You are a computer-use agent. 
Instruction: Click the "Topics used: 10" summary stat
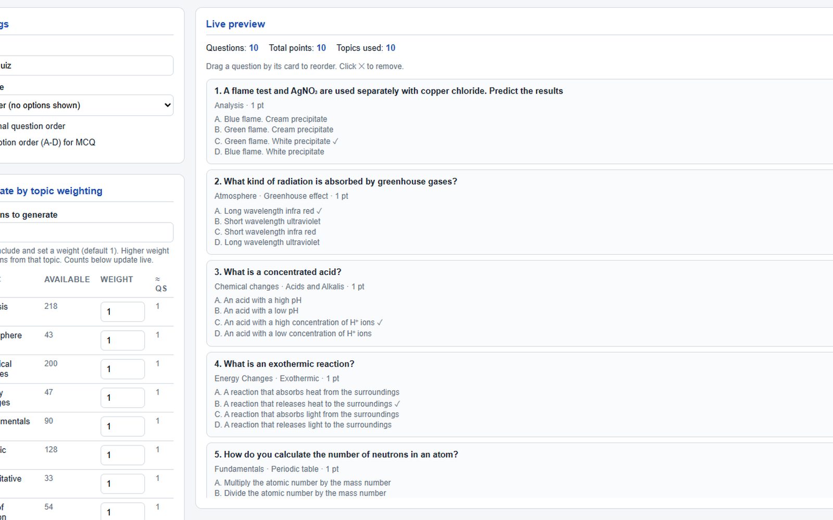(366, 48)
